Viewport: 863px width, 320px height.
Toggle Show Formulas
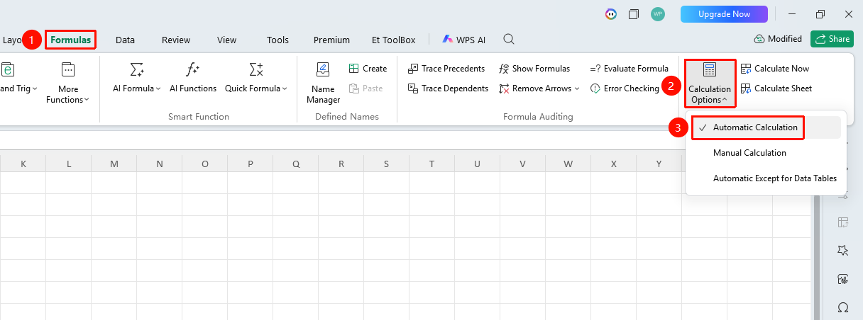tap(534, 69)
